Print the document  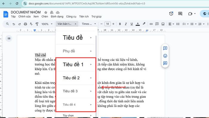click(x=25, y=24)
